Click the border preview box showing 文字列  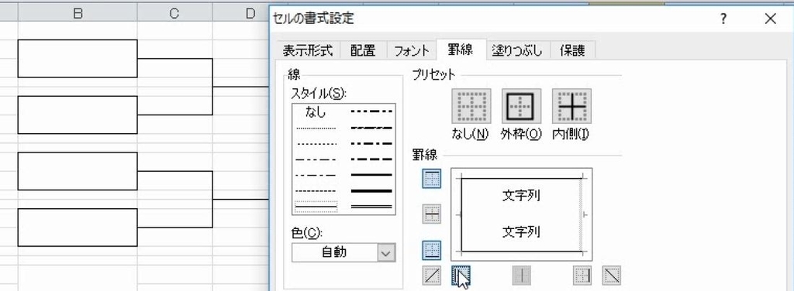coord(522,214)
